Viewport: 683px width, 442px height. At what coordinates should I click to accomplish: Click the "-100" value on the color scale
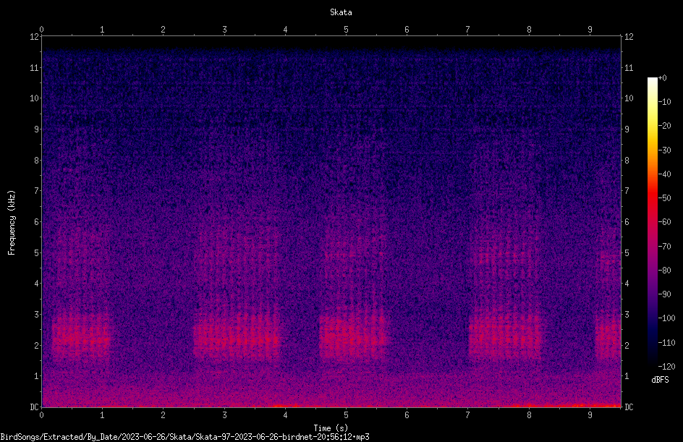tap(666, 318)
